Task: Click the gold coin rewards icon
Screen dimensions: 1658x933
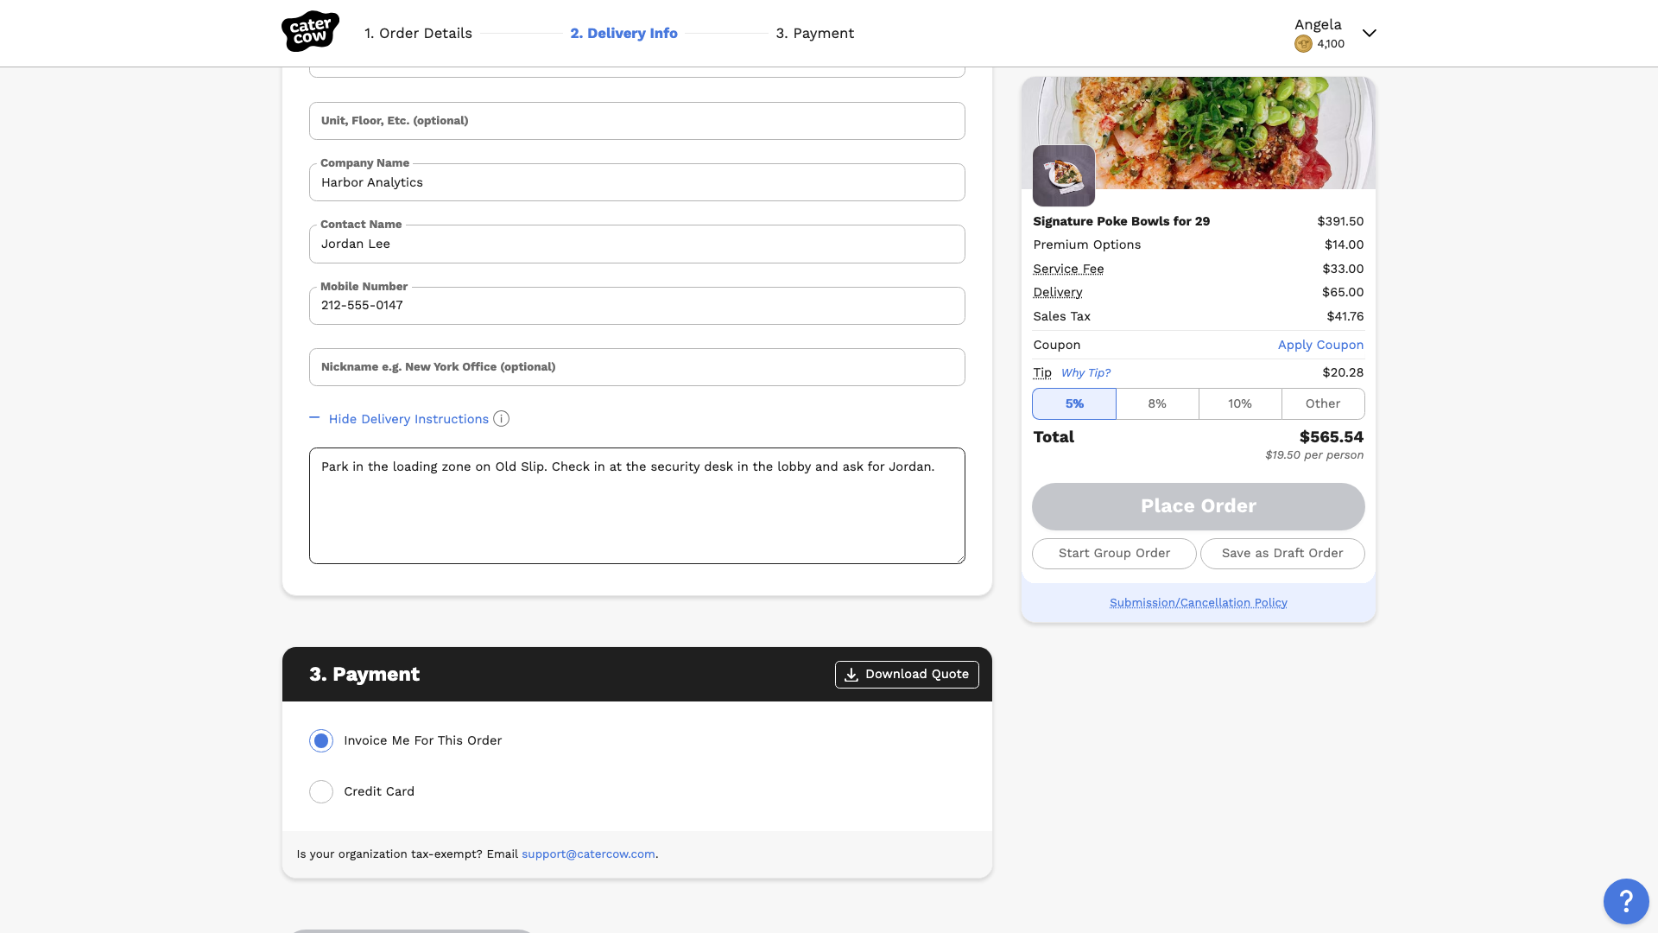Action: coord(1303,44)
